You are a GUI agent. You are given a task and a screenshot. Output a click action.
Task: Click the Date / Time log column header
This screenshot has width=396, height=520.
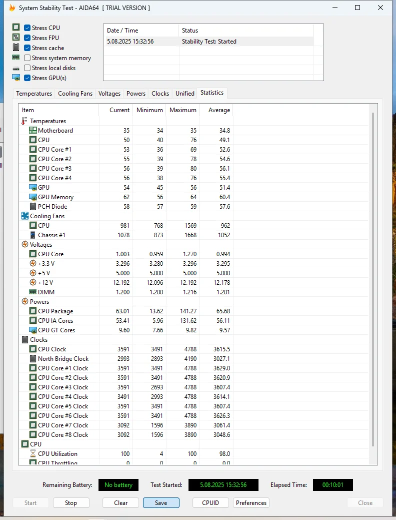click(x=141, y=31)
